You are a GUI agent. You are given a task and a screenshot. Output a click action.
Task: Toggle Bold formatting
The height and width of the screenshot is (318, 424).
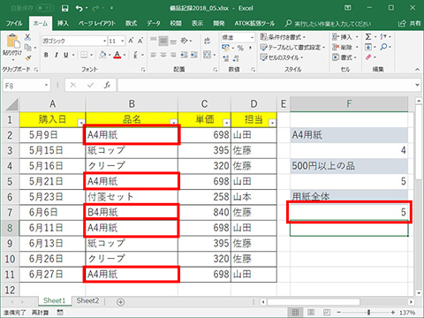click(x=46, y=55)
